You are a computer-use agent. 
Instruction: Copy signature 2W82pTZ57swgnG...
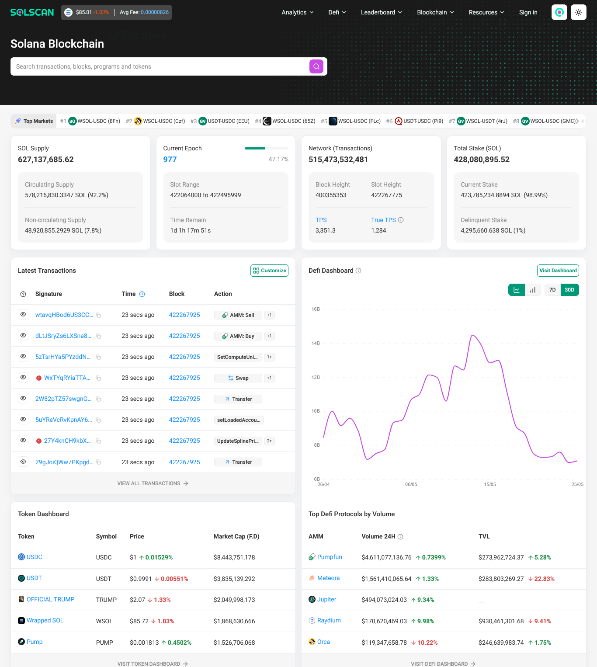tap(99, 399)
